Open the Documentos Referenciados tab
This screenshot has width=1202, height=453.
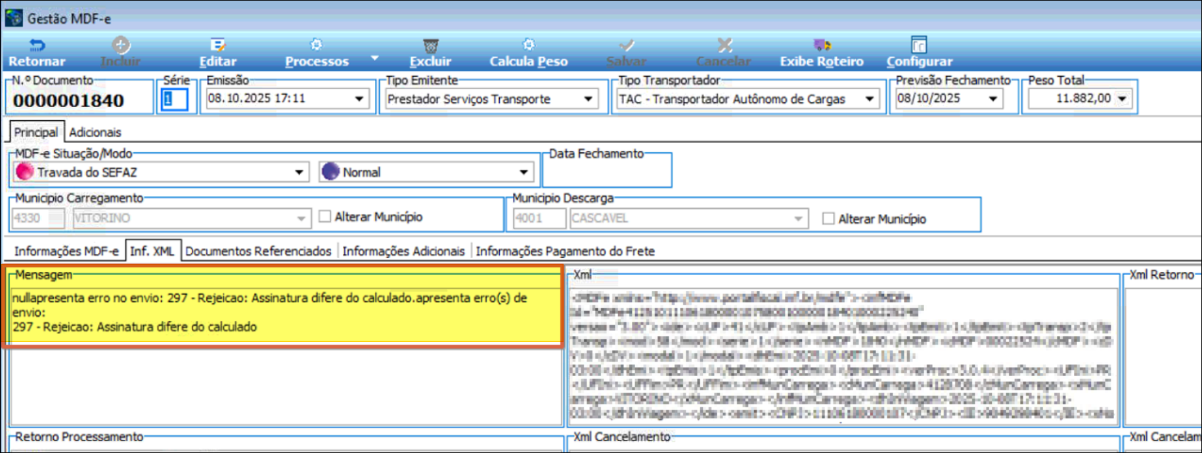click(258, 251)
